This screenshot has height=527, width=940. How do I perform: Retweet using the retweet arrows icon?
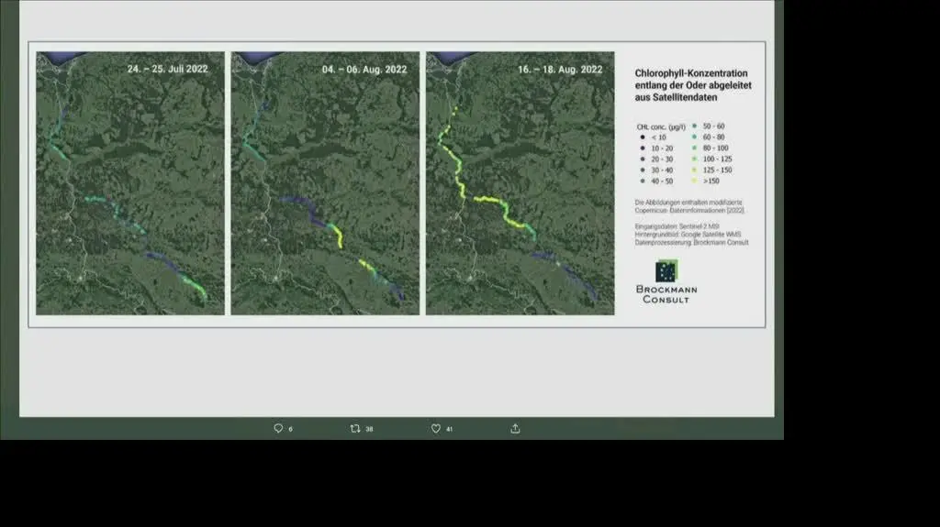pos(355,428)
